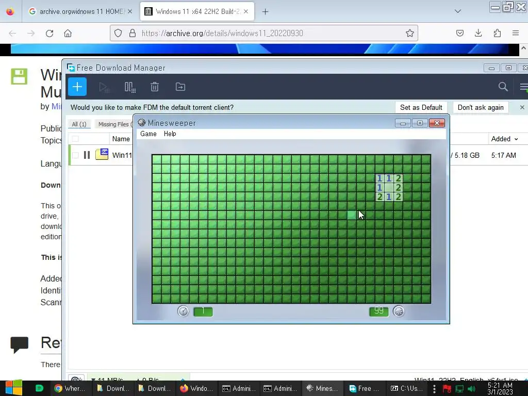Bookmark this page with the star icon

click(410, 33)
